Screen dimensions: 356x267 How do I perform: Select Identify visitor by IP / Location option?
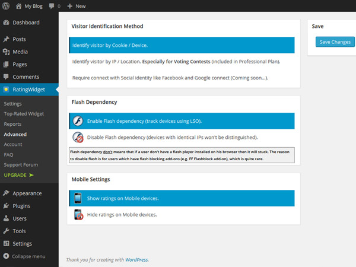182,62
